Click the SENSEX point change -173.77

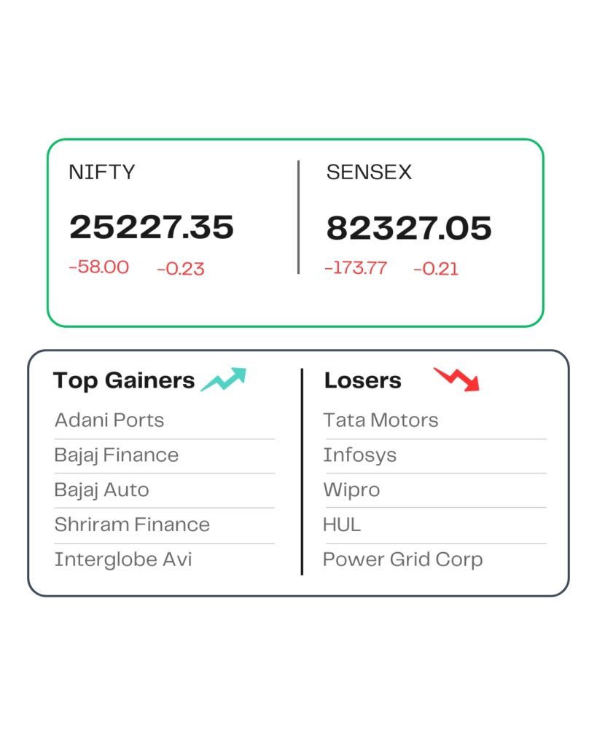(356, 268)
